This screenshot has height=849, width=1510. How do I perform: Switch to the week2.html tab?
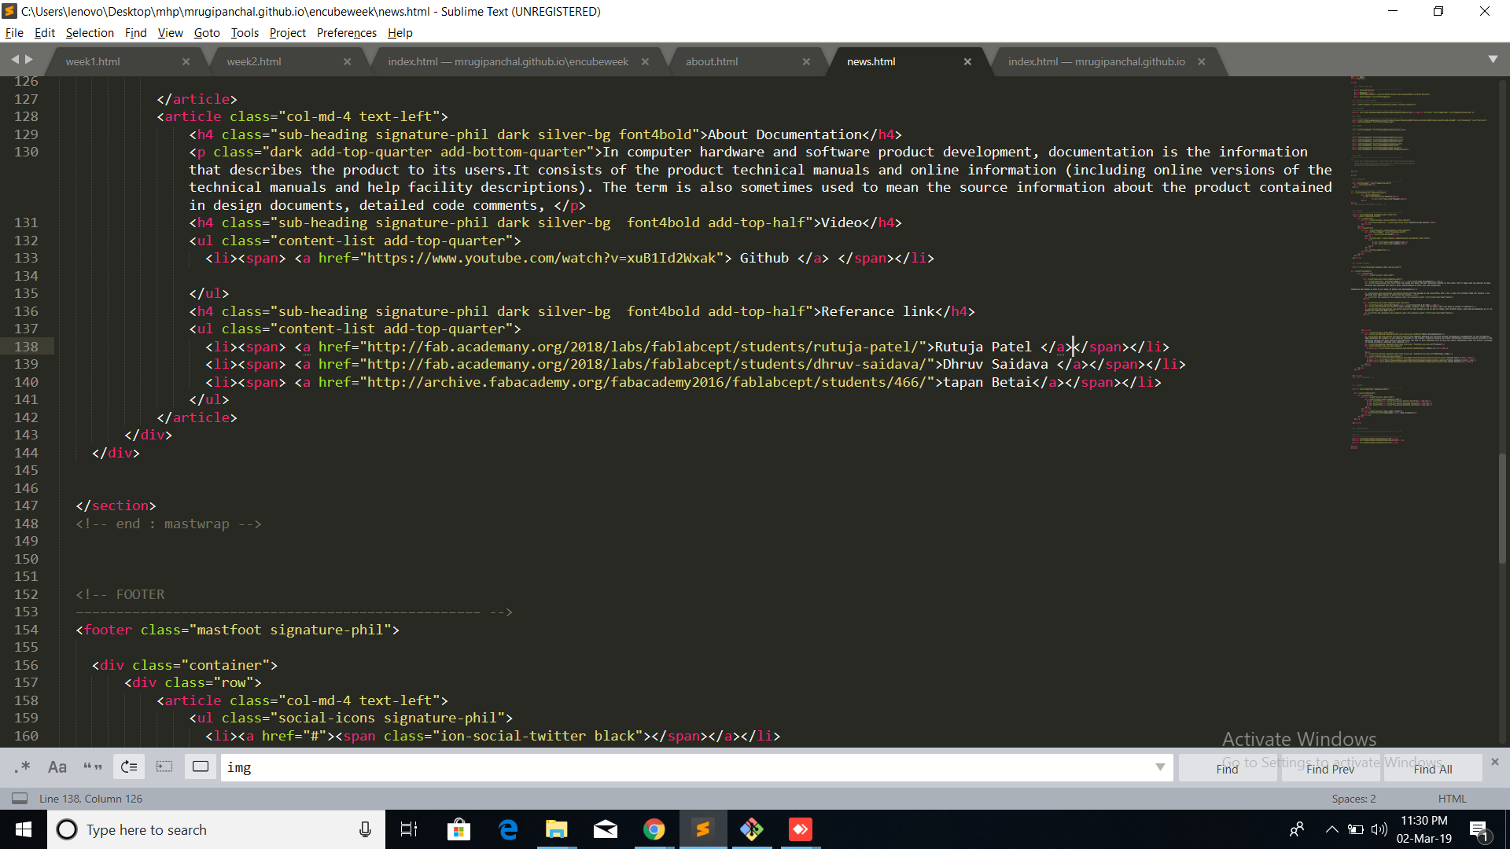(254, 61)
